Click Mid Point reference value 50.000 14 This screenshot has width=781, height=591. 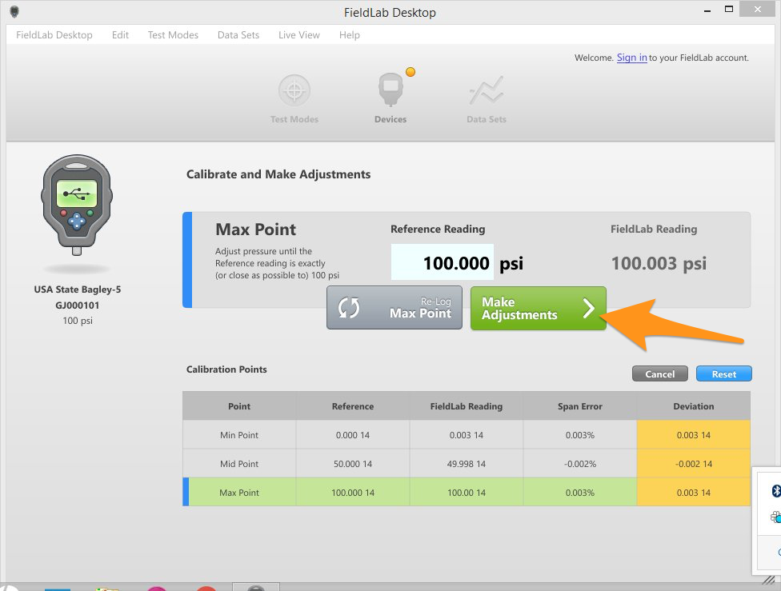[x=353, y=464]
